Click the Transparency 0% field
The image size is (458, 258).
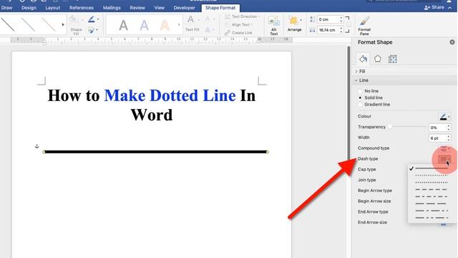437,128
